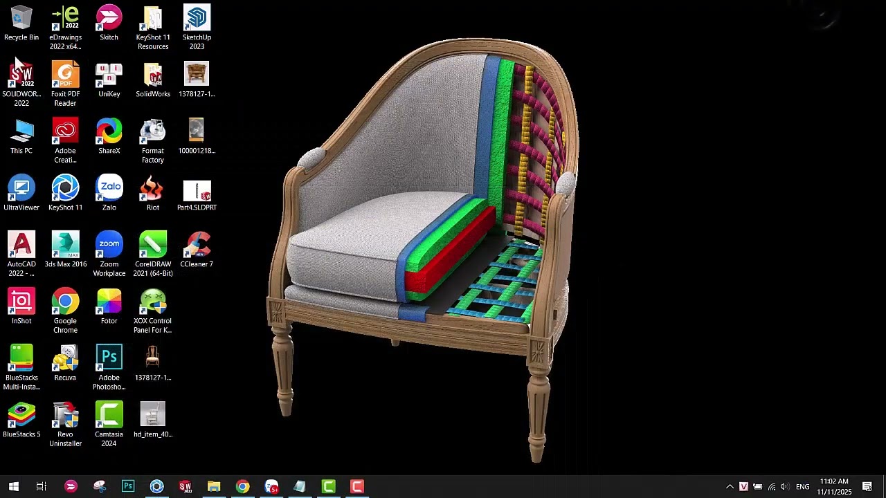Switch to Photoshop in taskbar

[x=128, y=487]
